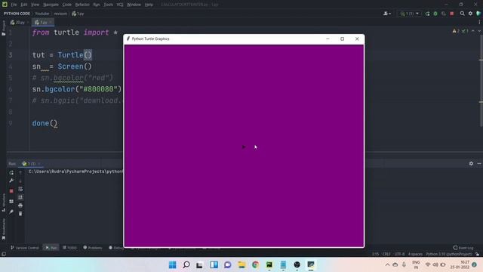Click the Windows Start button
This screenshot has width=483, height=272.
point(173,264)
